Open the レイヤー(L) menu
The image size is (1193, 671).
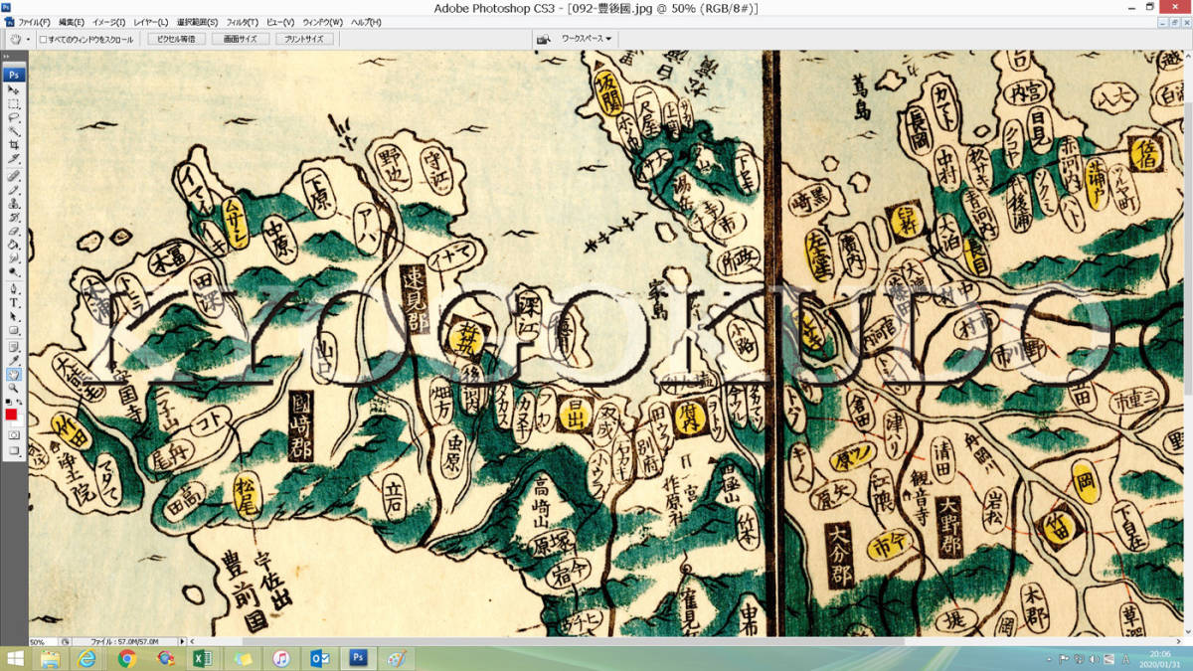pyautogui.click(x=150, y=22)
